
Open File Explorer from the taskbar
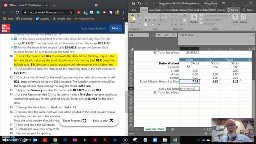pos(165,140)
